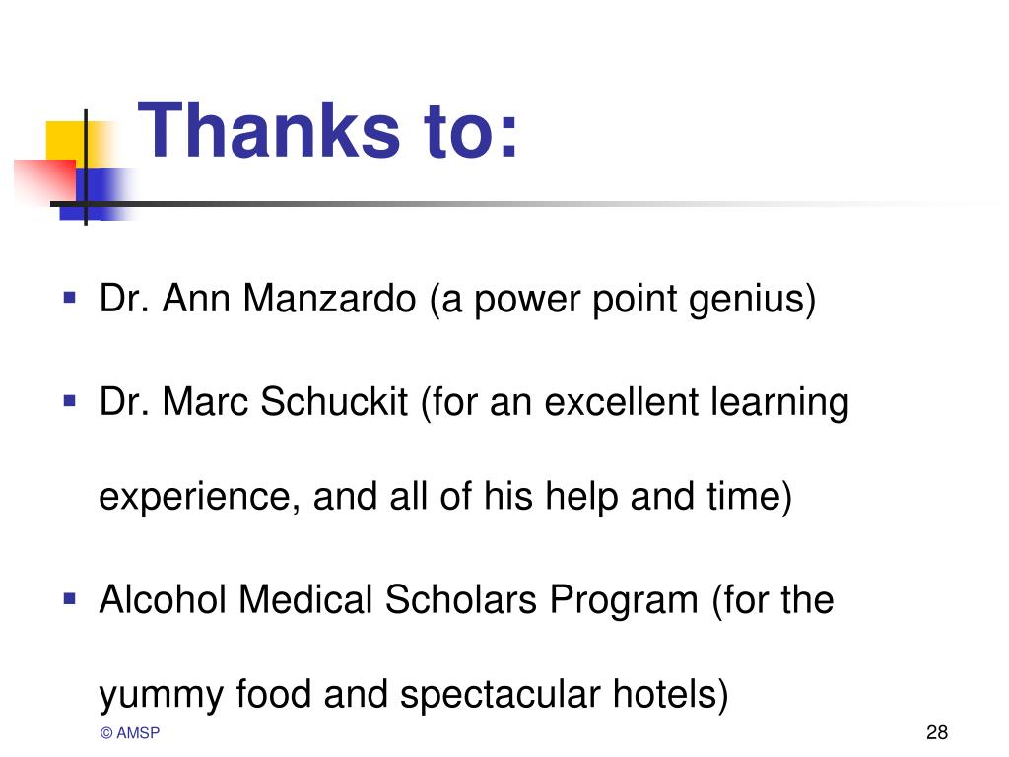The height and width of the screenshot is (757, 1009).
Task: Click the 'Thanks to:' slide title
Action: [327, 131]
